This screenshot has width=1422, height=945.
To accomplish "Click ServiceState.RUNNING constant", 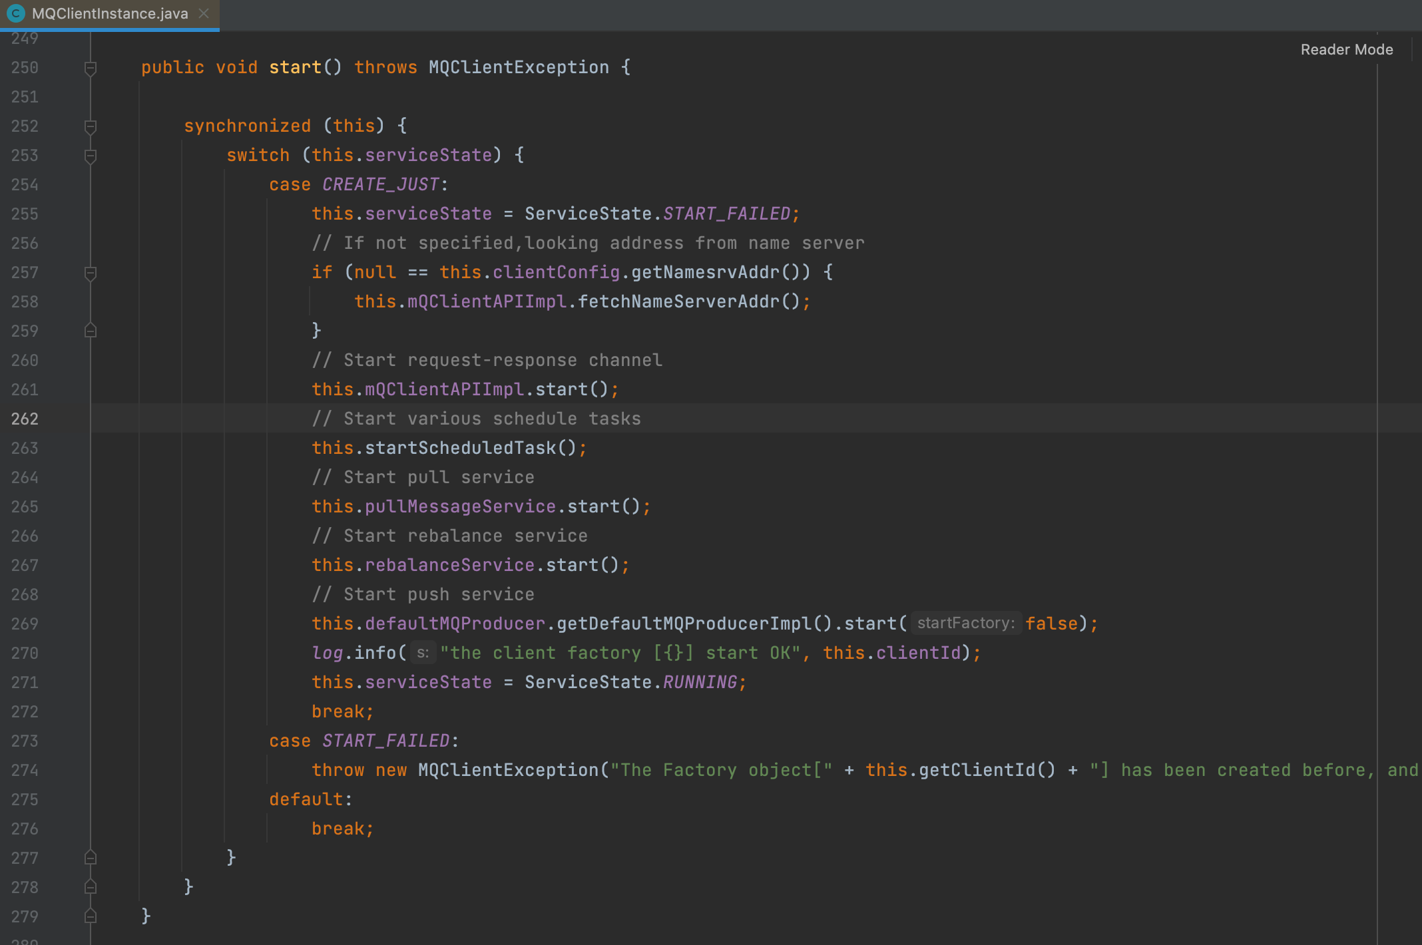I will coord(631,682).
